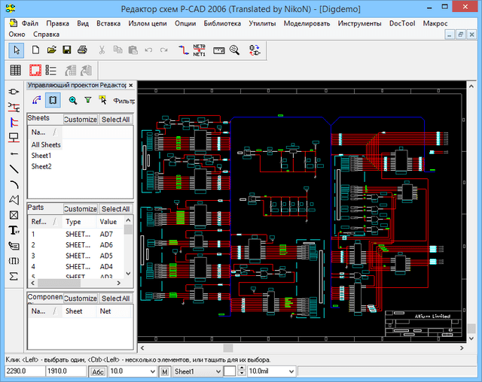482x382 pixels.
Task: Click the Zoom magnifier icon in project panel
Action: 73,99
